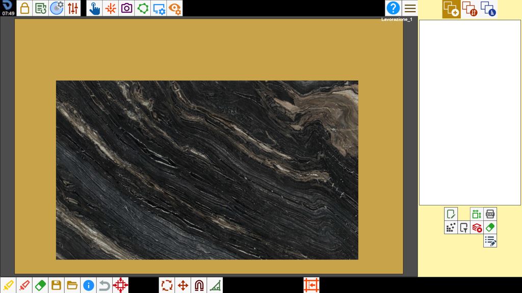Image resolution: width=522 pixels, height=293 pixels.
Task: Select the blue hand touch tool
Action: pyautogui.click(x=94, y=8)
